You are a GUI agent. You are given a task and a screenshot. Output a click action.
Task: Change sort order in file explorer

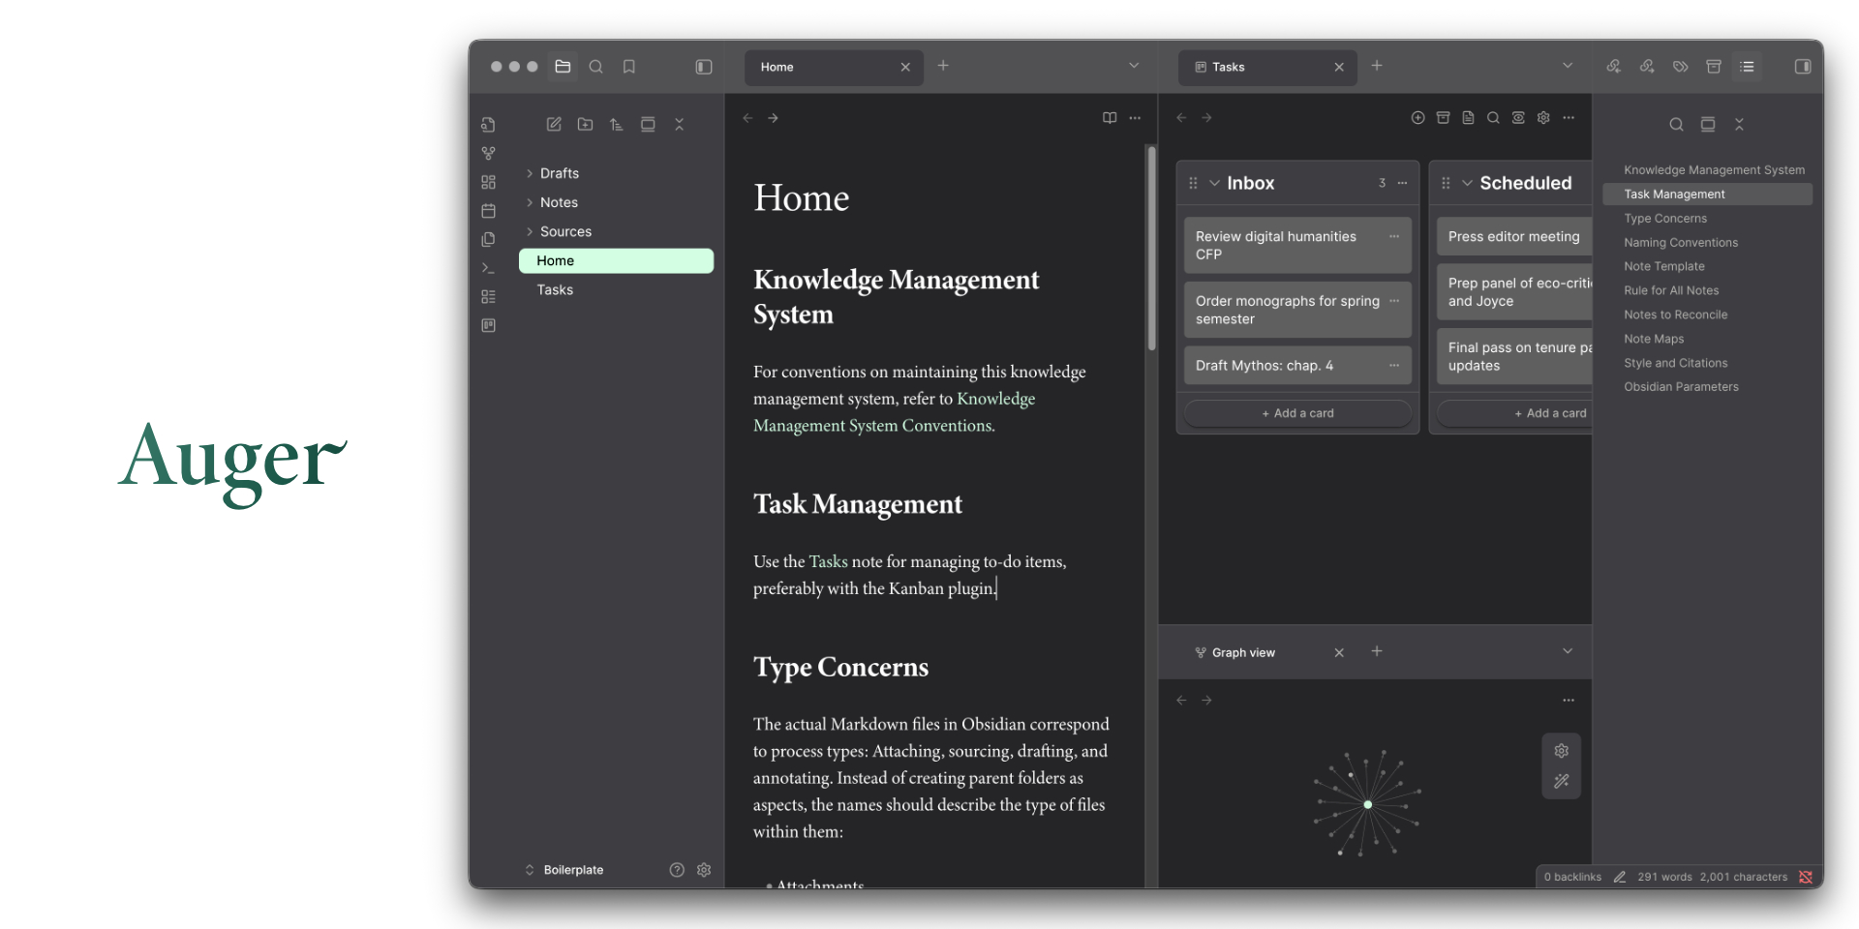click(x=616, y=124)
